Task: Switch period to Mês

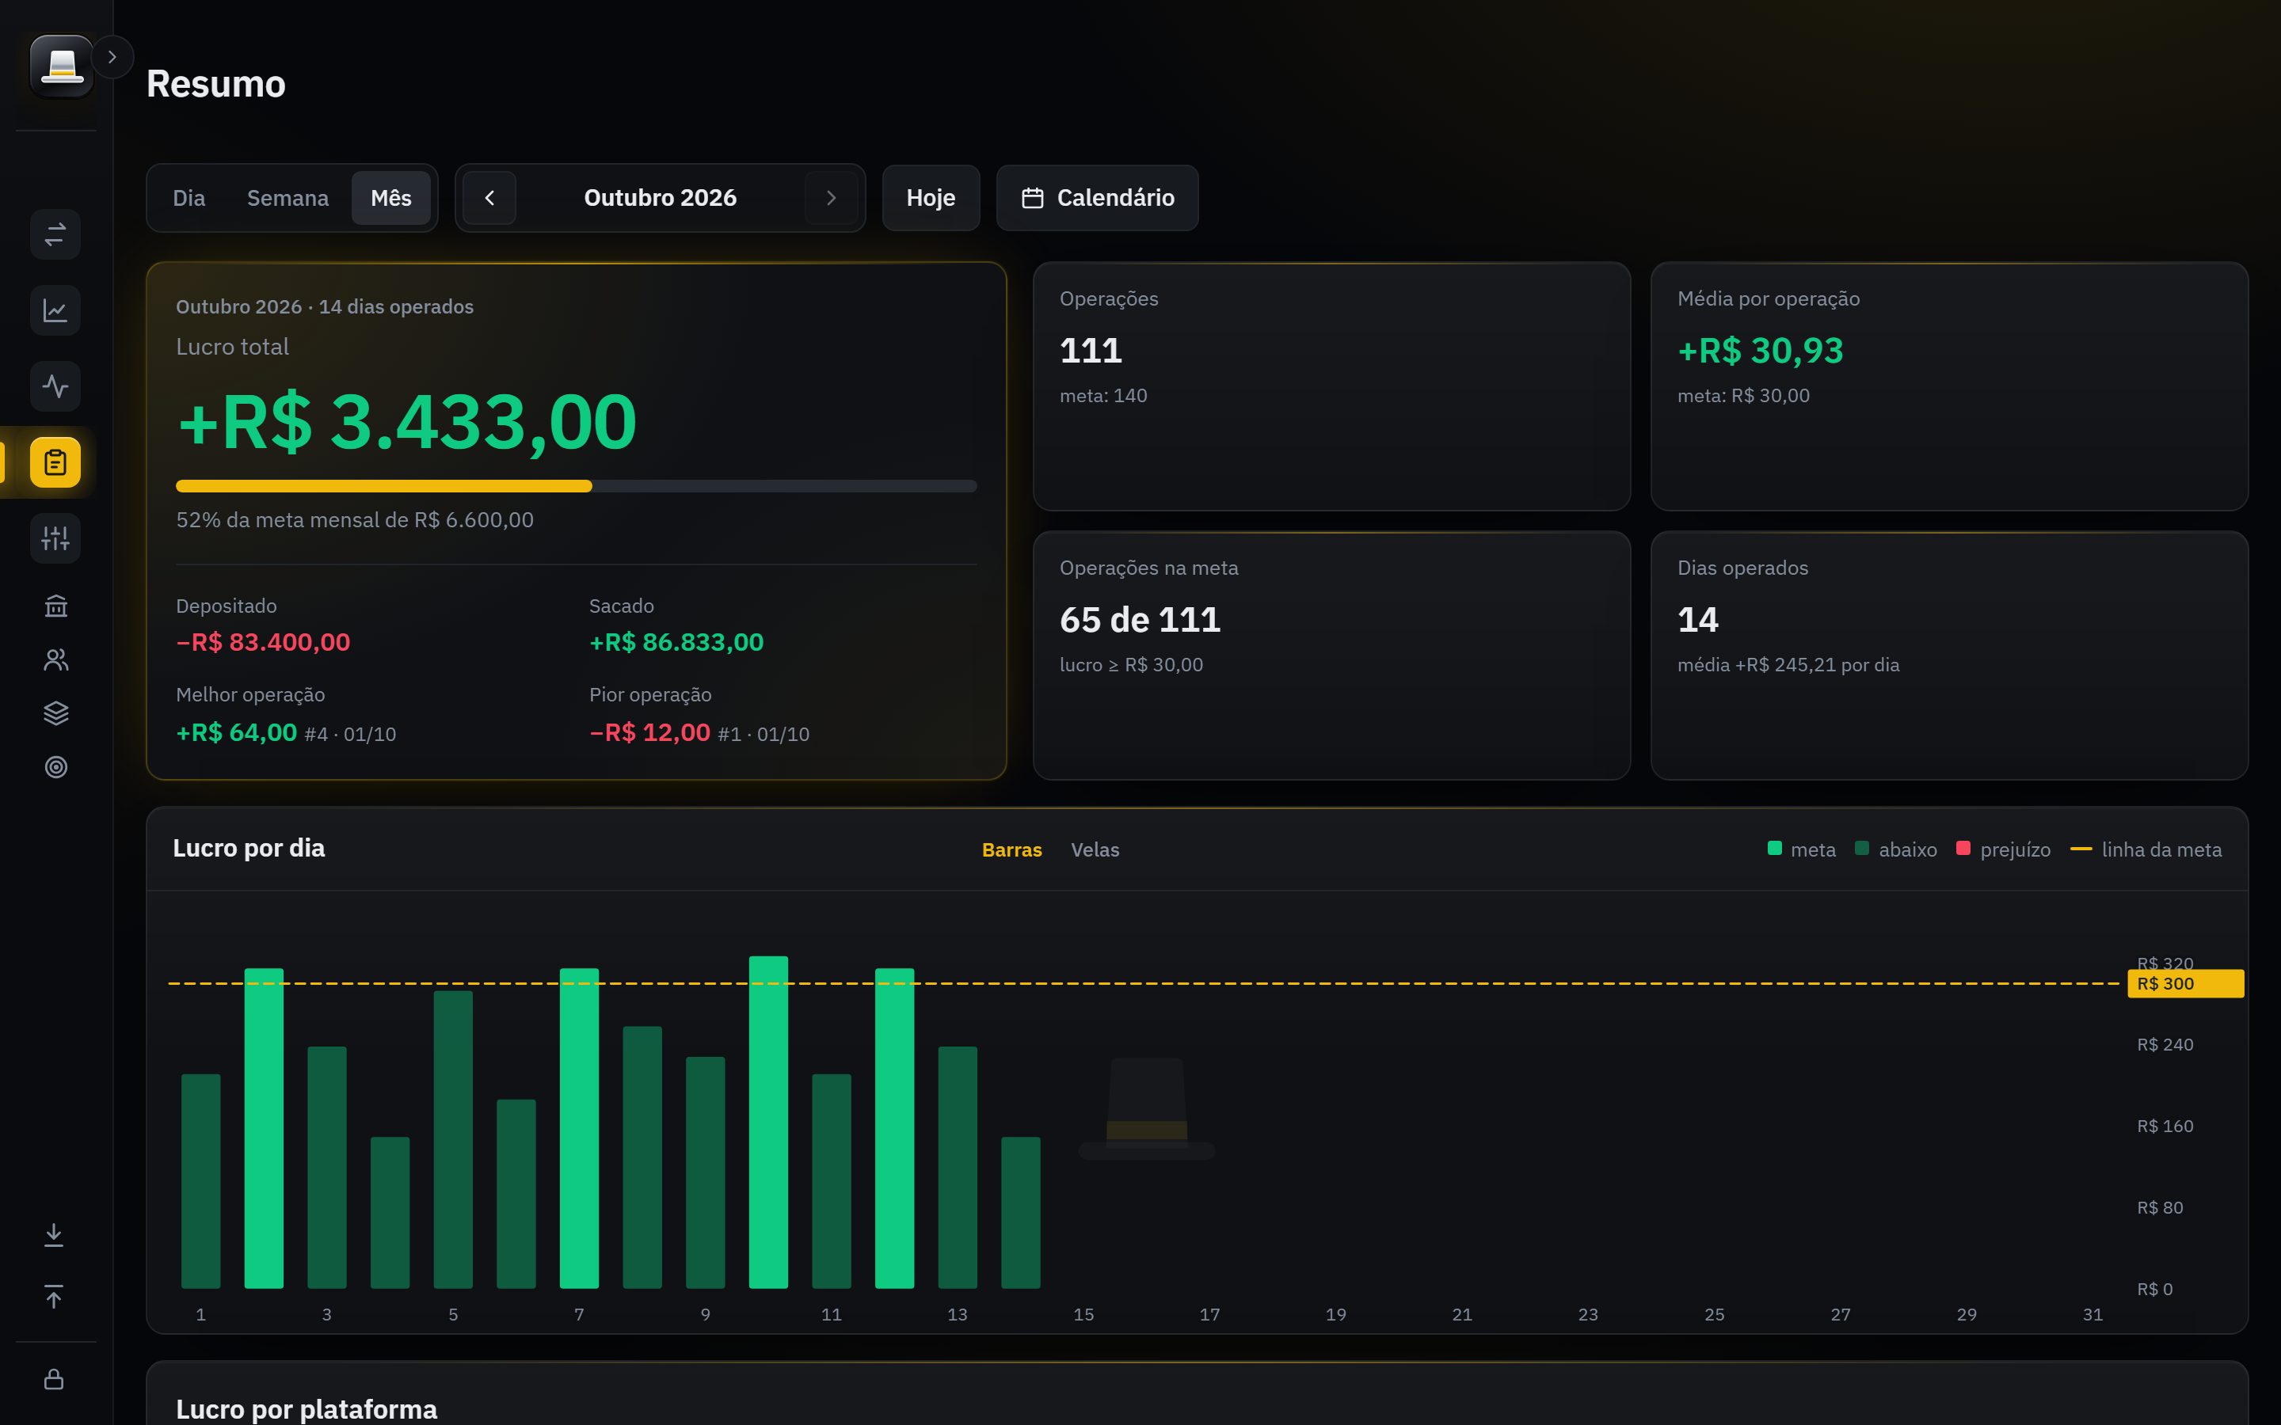Action: click(x=391, y=198)
